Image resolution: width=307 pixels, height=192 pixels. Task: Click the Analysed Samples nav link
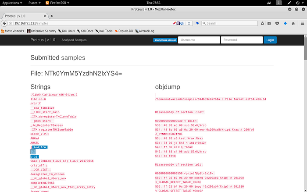[74, 40]
